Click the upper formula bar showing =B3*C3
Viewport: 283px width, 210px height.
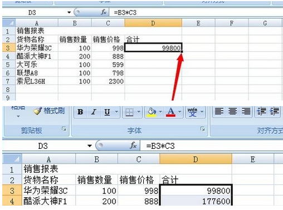[x=196, y=13]
